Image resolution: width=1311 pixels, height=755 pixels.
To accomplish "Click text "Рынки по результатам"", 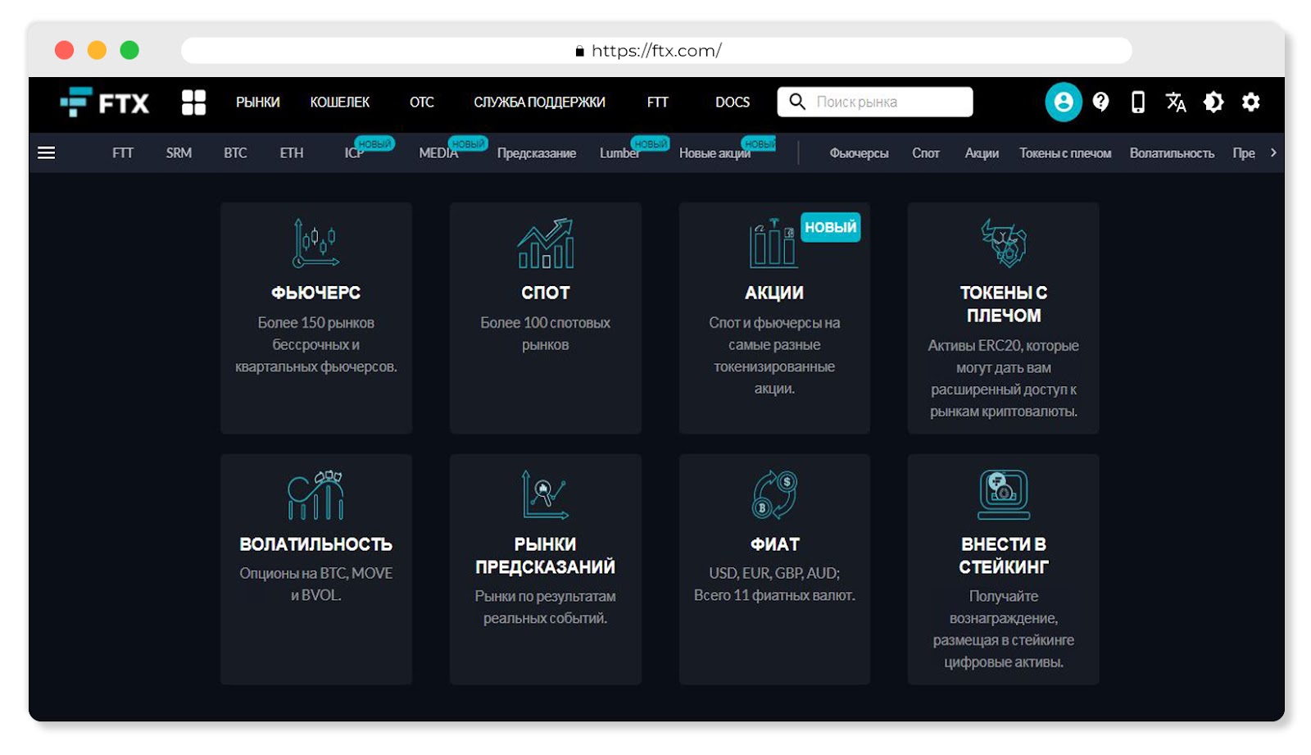I will tap(545, 596).
